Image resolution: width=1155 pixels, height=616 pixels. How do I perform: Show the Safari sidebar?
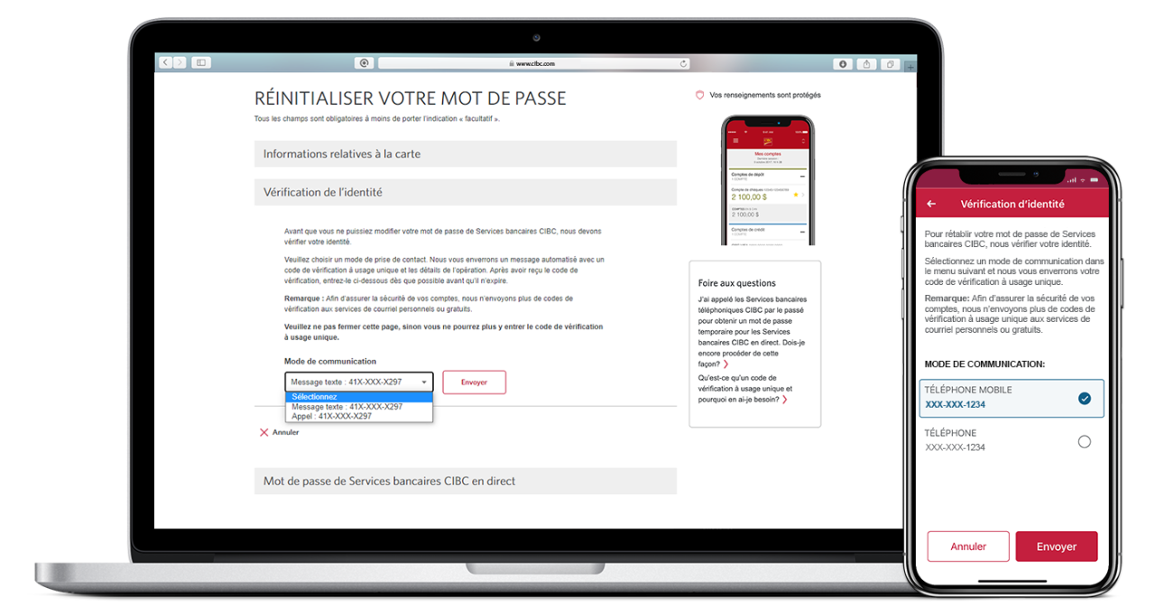pos(200,63)
